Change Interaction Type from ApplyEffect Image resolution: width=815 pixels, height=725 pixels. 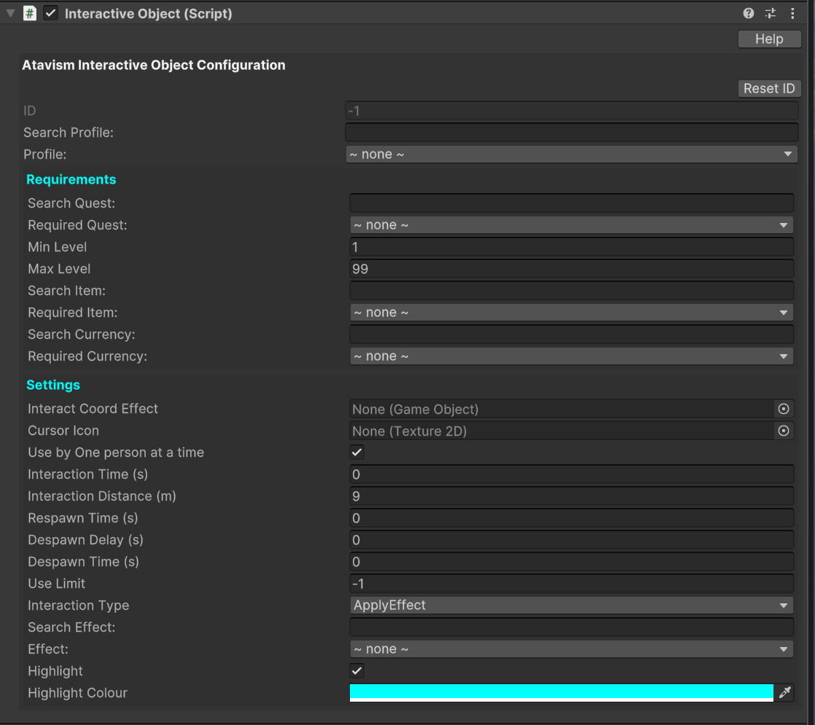[572, 606]
